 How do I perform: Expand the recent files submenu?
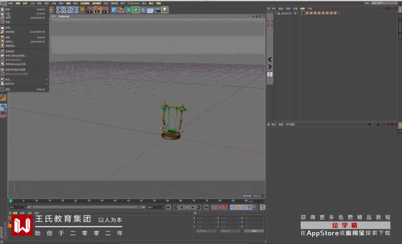click(x=25, y=84)
